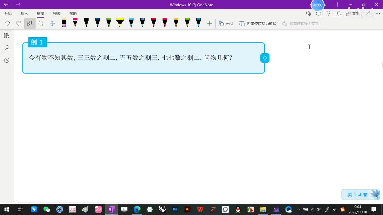The height and width of the screenshot is (215, 383).
Task: Select the green pen after dark blue pen
Action: point(109,23)
